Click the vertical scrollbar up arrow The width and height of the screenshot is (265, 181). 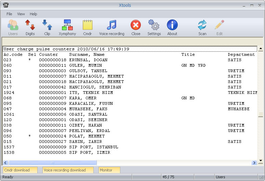click(261, 49)
